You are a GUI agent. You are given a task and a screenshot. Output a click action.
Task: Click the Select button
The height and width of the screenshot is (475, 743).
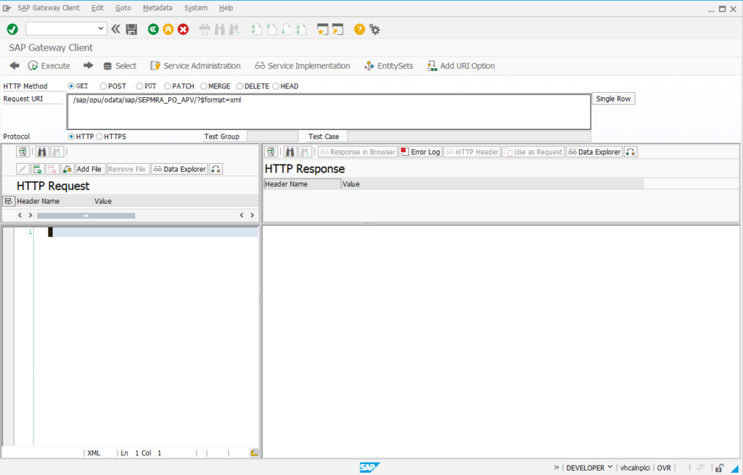point(120,66)
